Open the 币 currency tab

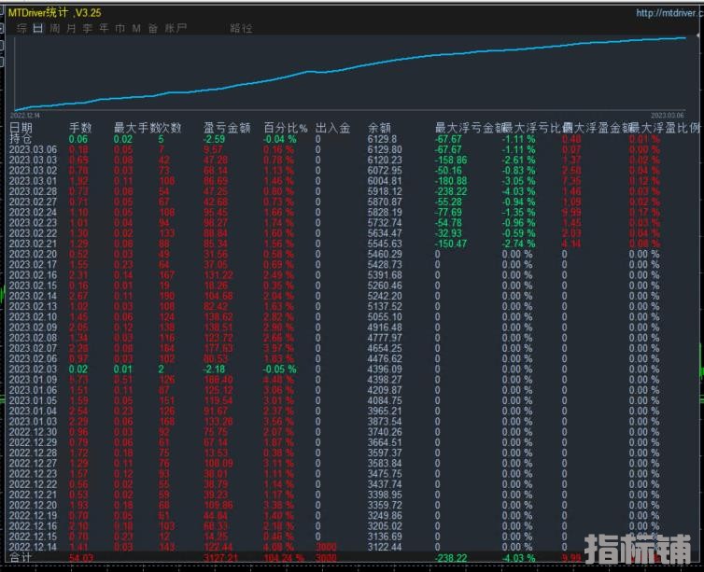click(x=120, y=28)
